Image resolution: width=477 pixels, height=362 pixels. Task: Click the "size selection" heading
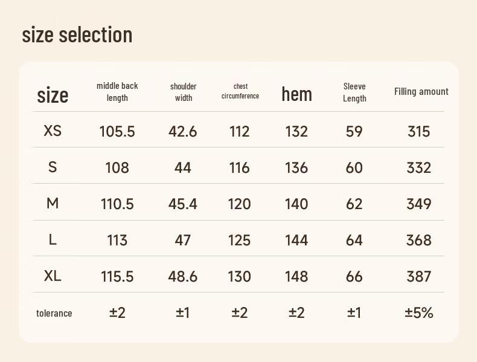coord(77,35)
